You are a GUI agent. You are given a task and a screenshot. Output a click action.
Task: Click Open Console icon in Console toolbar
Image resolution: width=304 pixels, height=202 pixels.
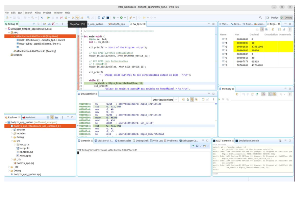(204, 146)
